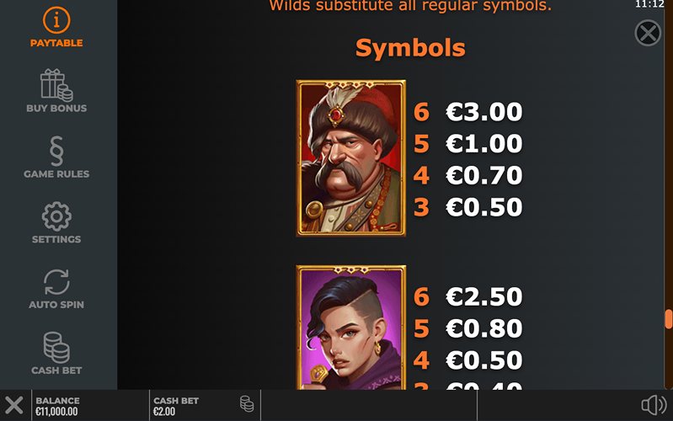
Task: Open the Paytable info icon
Action: coord(56,20)
